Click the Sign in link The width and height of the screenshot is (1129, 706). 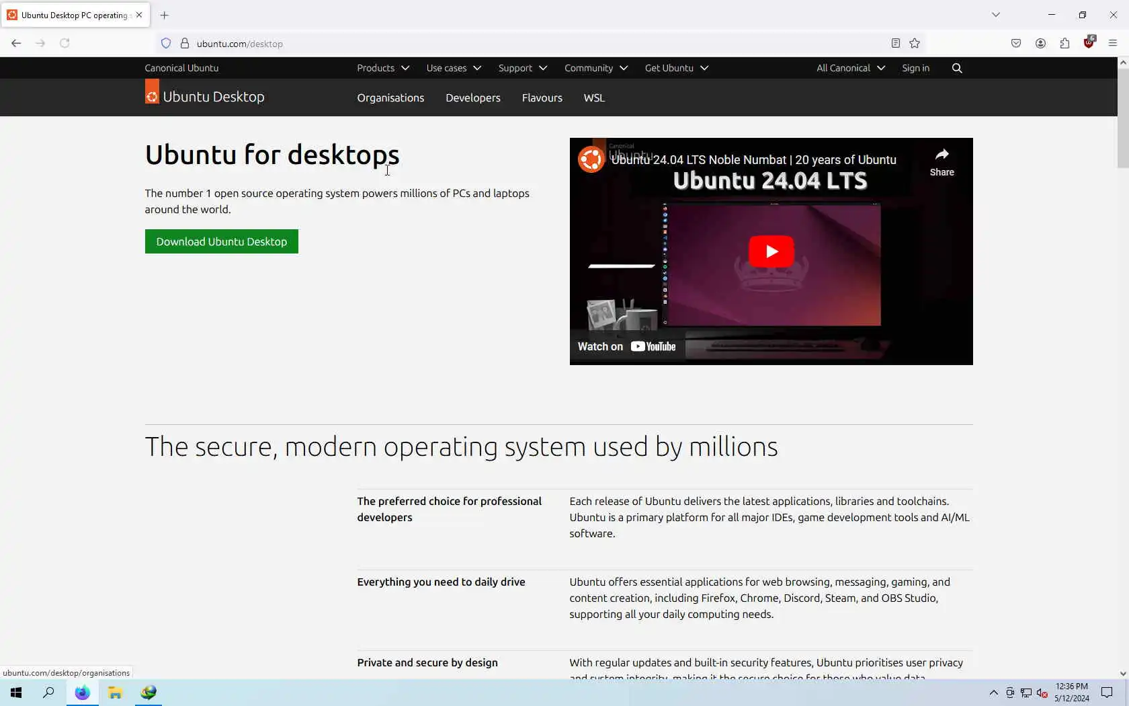915,68
